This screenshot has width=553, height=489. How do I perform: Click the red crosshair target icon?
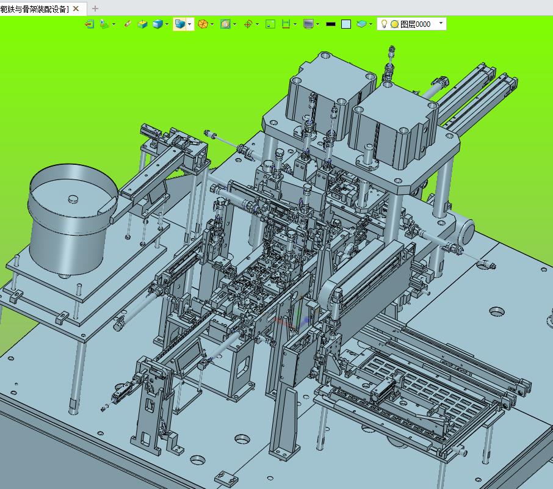(x=248, y=24)
